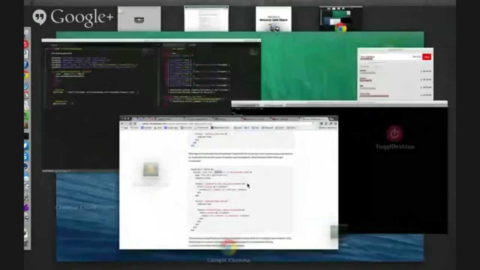Viewport: 480px width, 270px height.
Task: Select the TogglDesktop window label
Action: (x=395, y=147)
